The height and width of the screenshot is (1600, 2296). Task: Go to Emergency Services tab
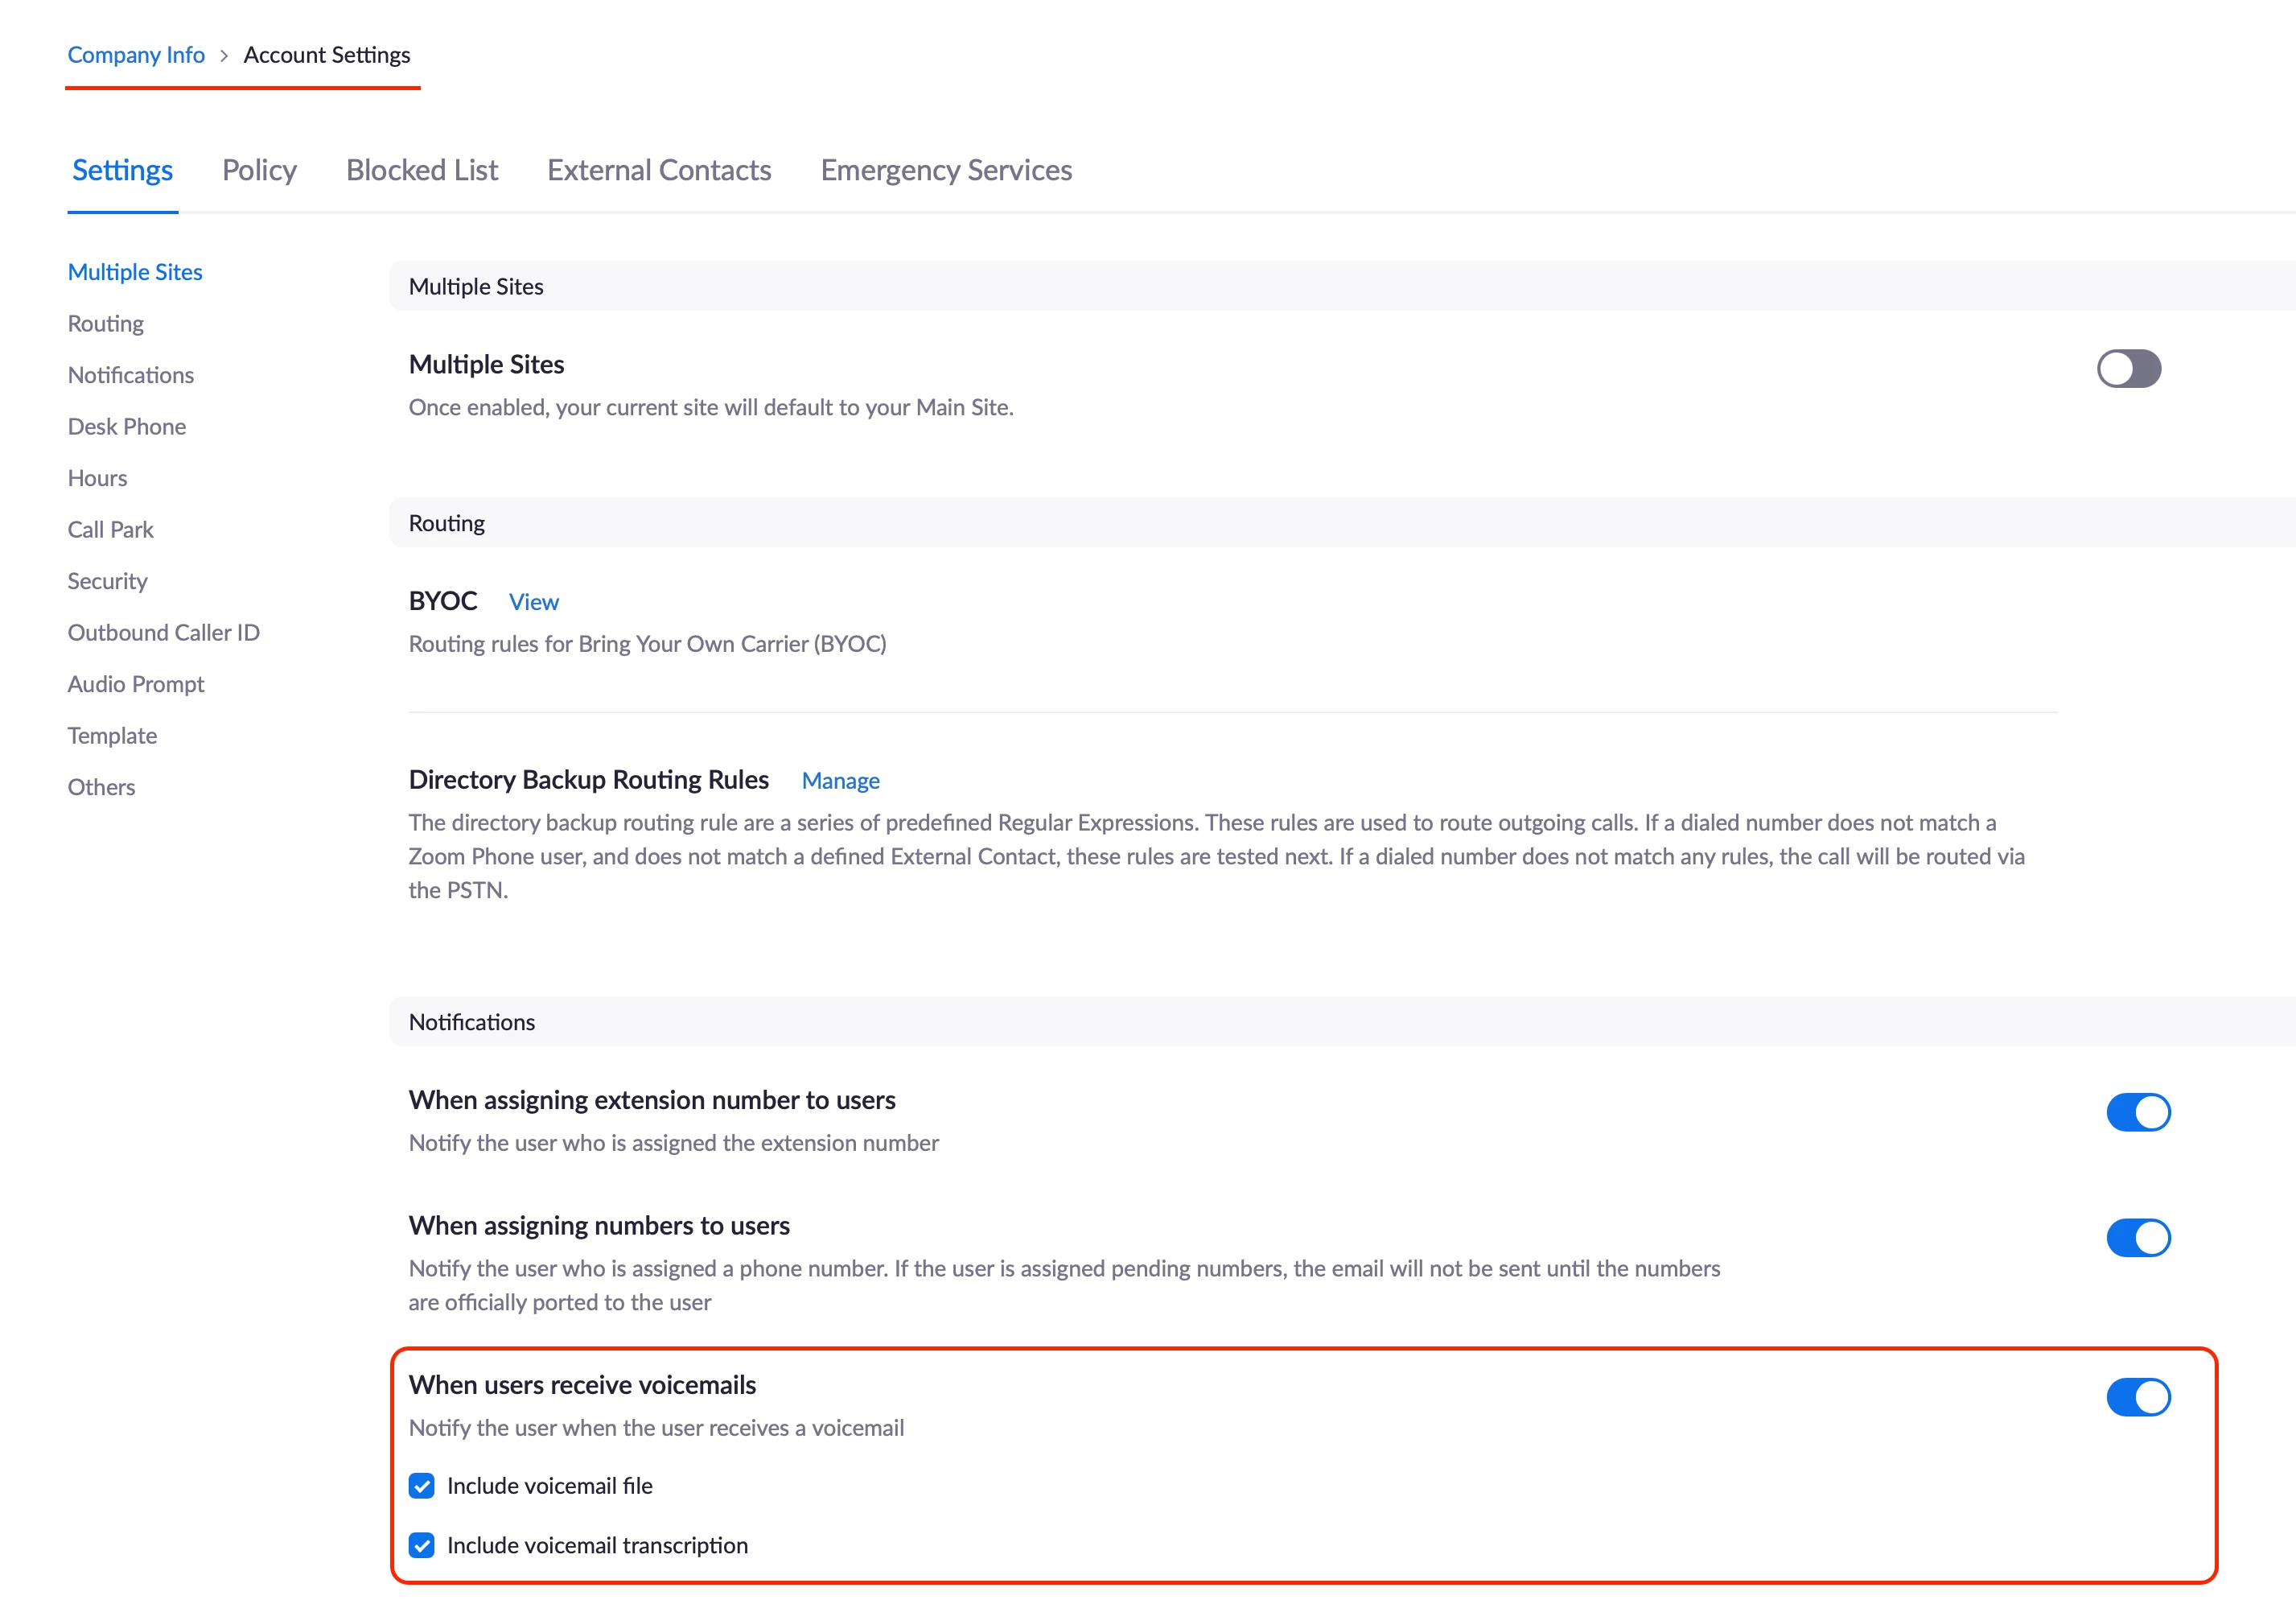pos(945,170)
